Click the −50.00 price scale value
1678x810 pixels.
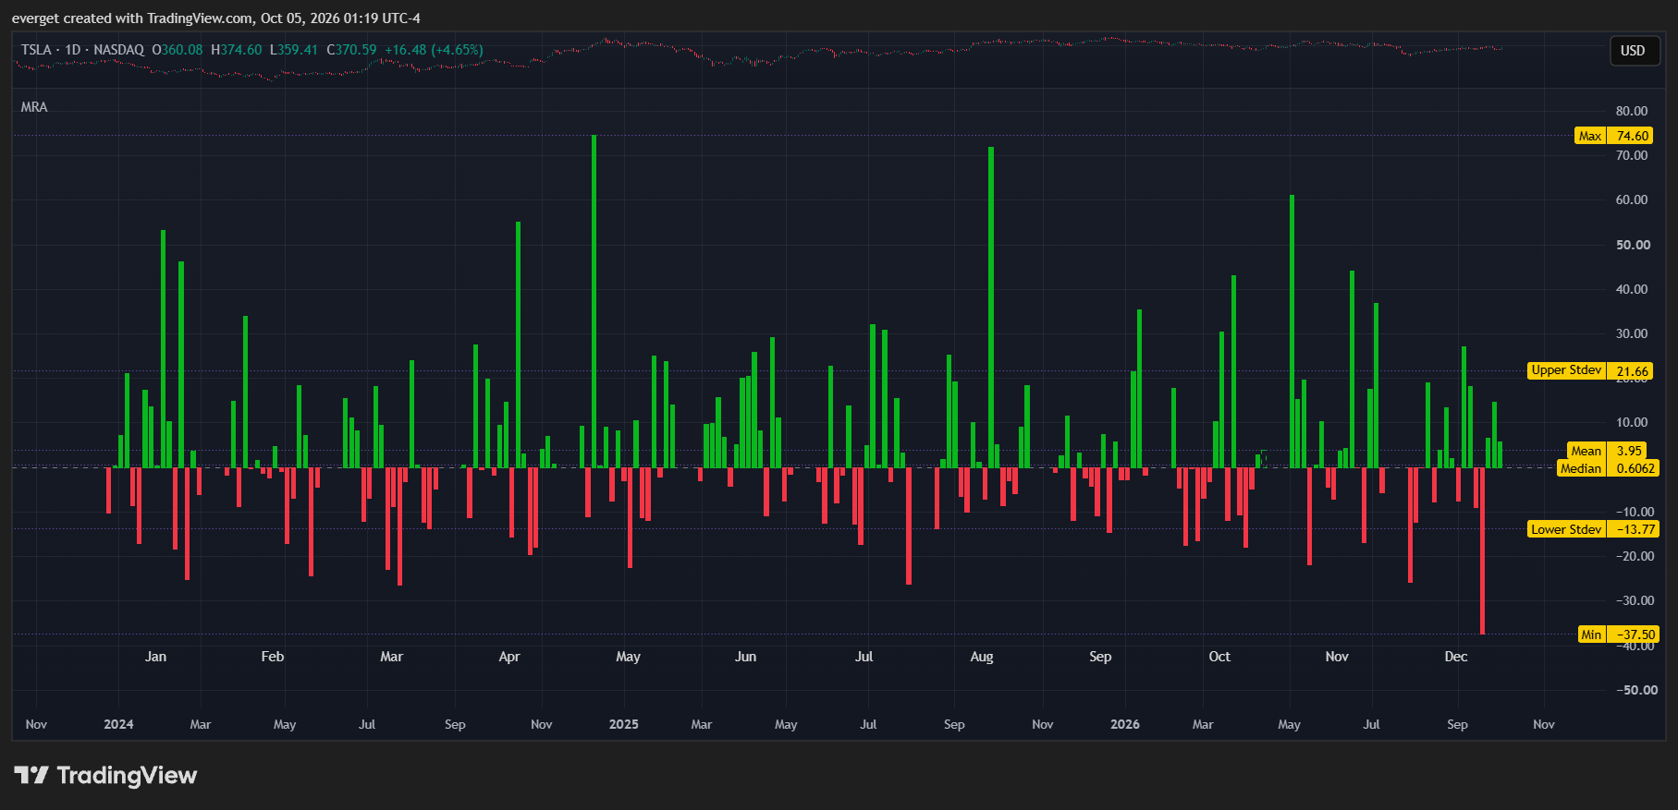(x=1636, y=690)
